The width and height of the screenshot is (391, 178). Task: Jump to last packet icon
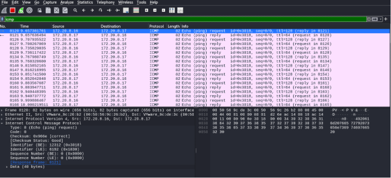(117, 10)
